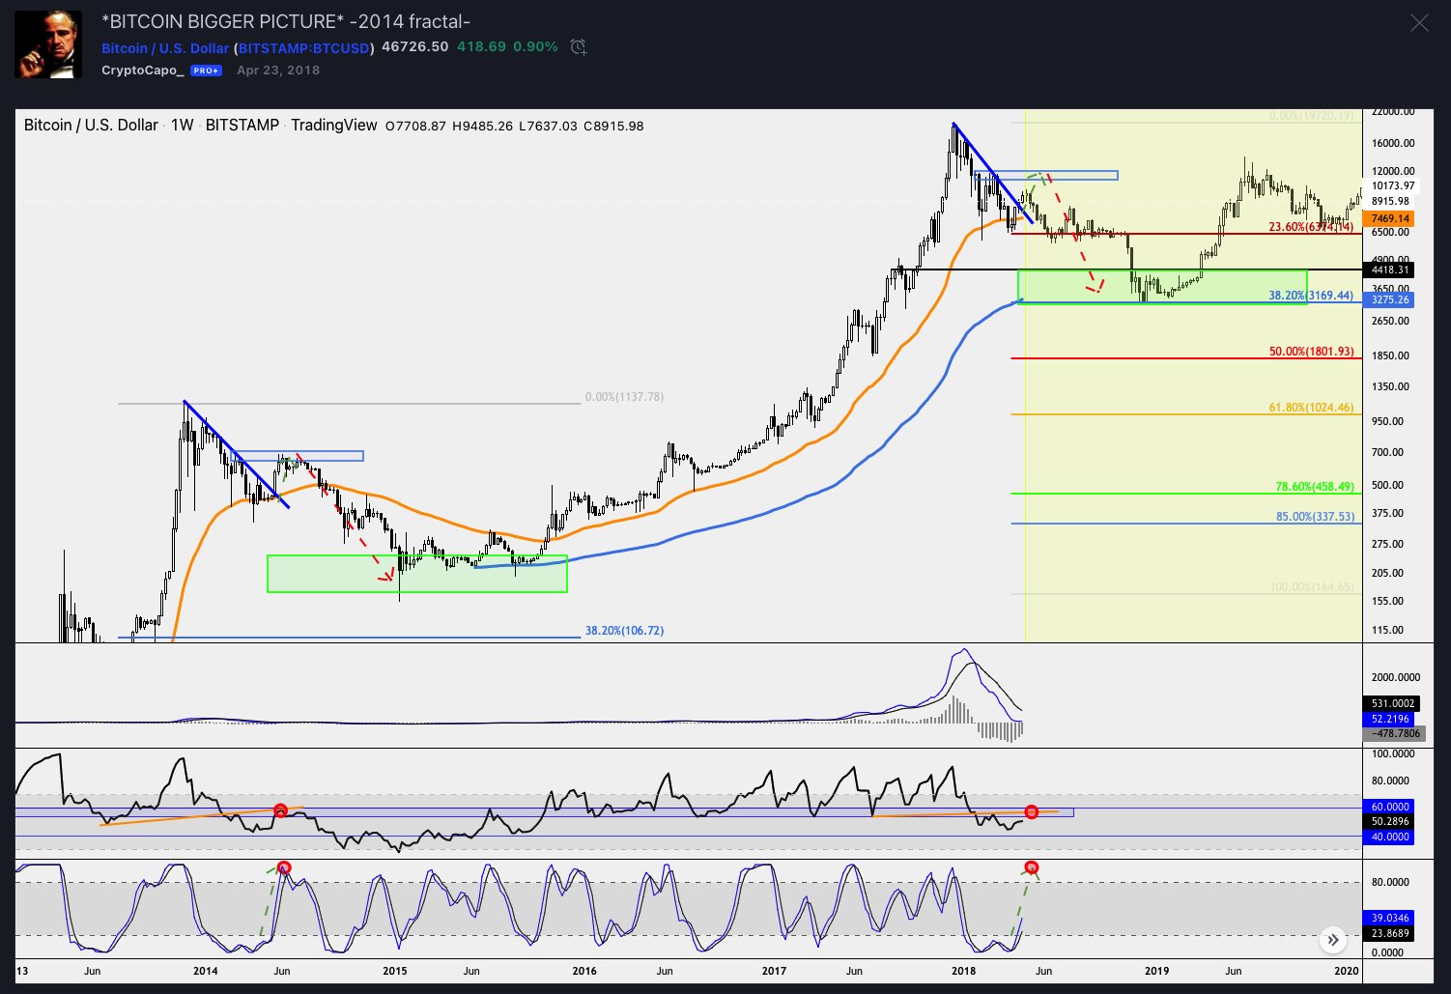Open CryptoCapo_ author profile
The width and height of the screenshot is (1451, 994).
click(143, 71)
